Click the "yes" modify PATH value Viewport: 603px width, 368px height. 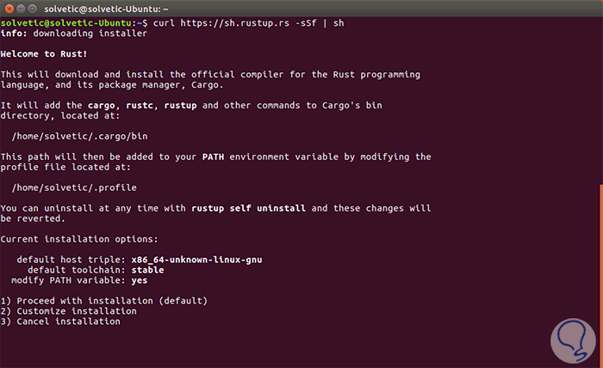tap(138, 280)
